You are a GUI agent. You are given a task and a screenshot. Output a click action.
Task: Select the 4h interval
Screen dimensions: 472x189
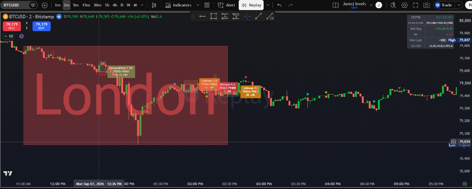pyautogui.click(x=115, y=5)
